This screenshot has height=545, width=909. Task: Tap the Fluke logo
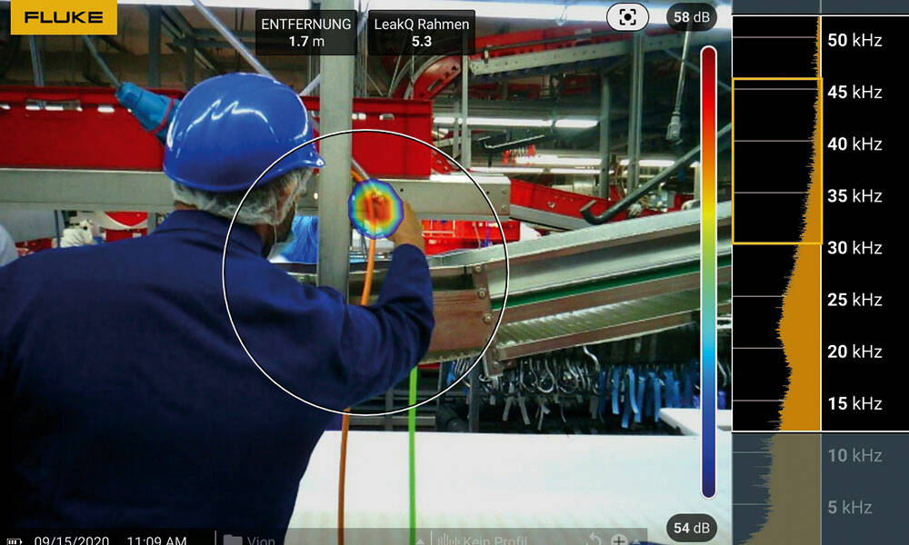[64, 16]
